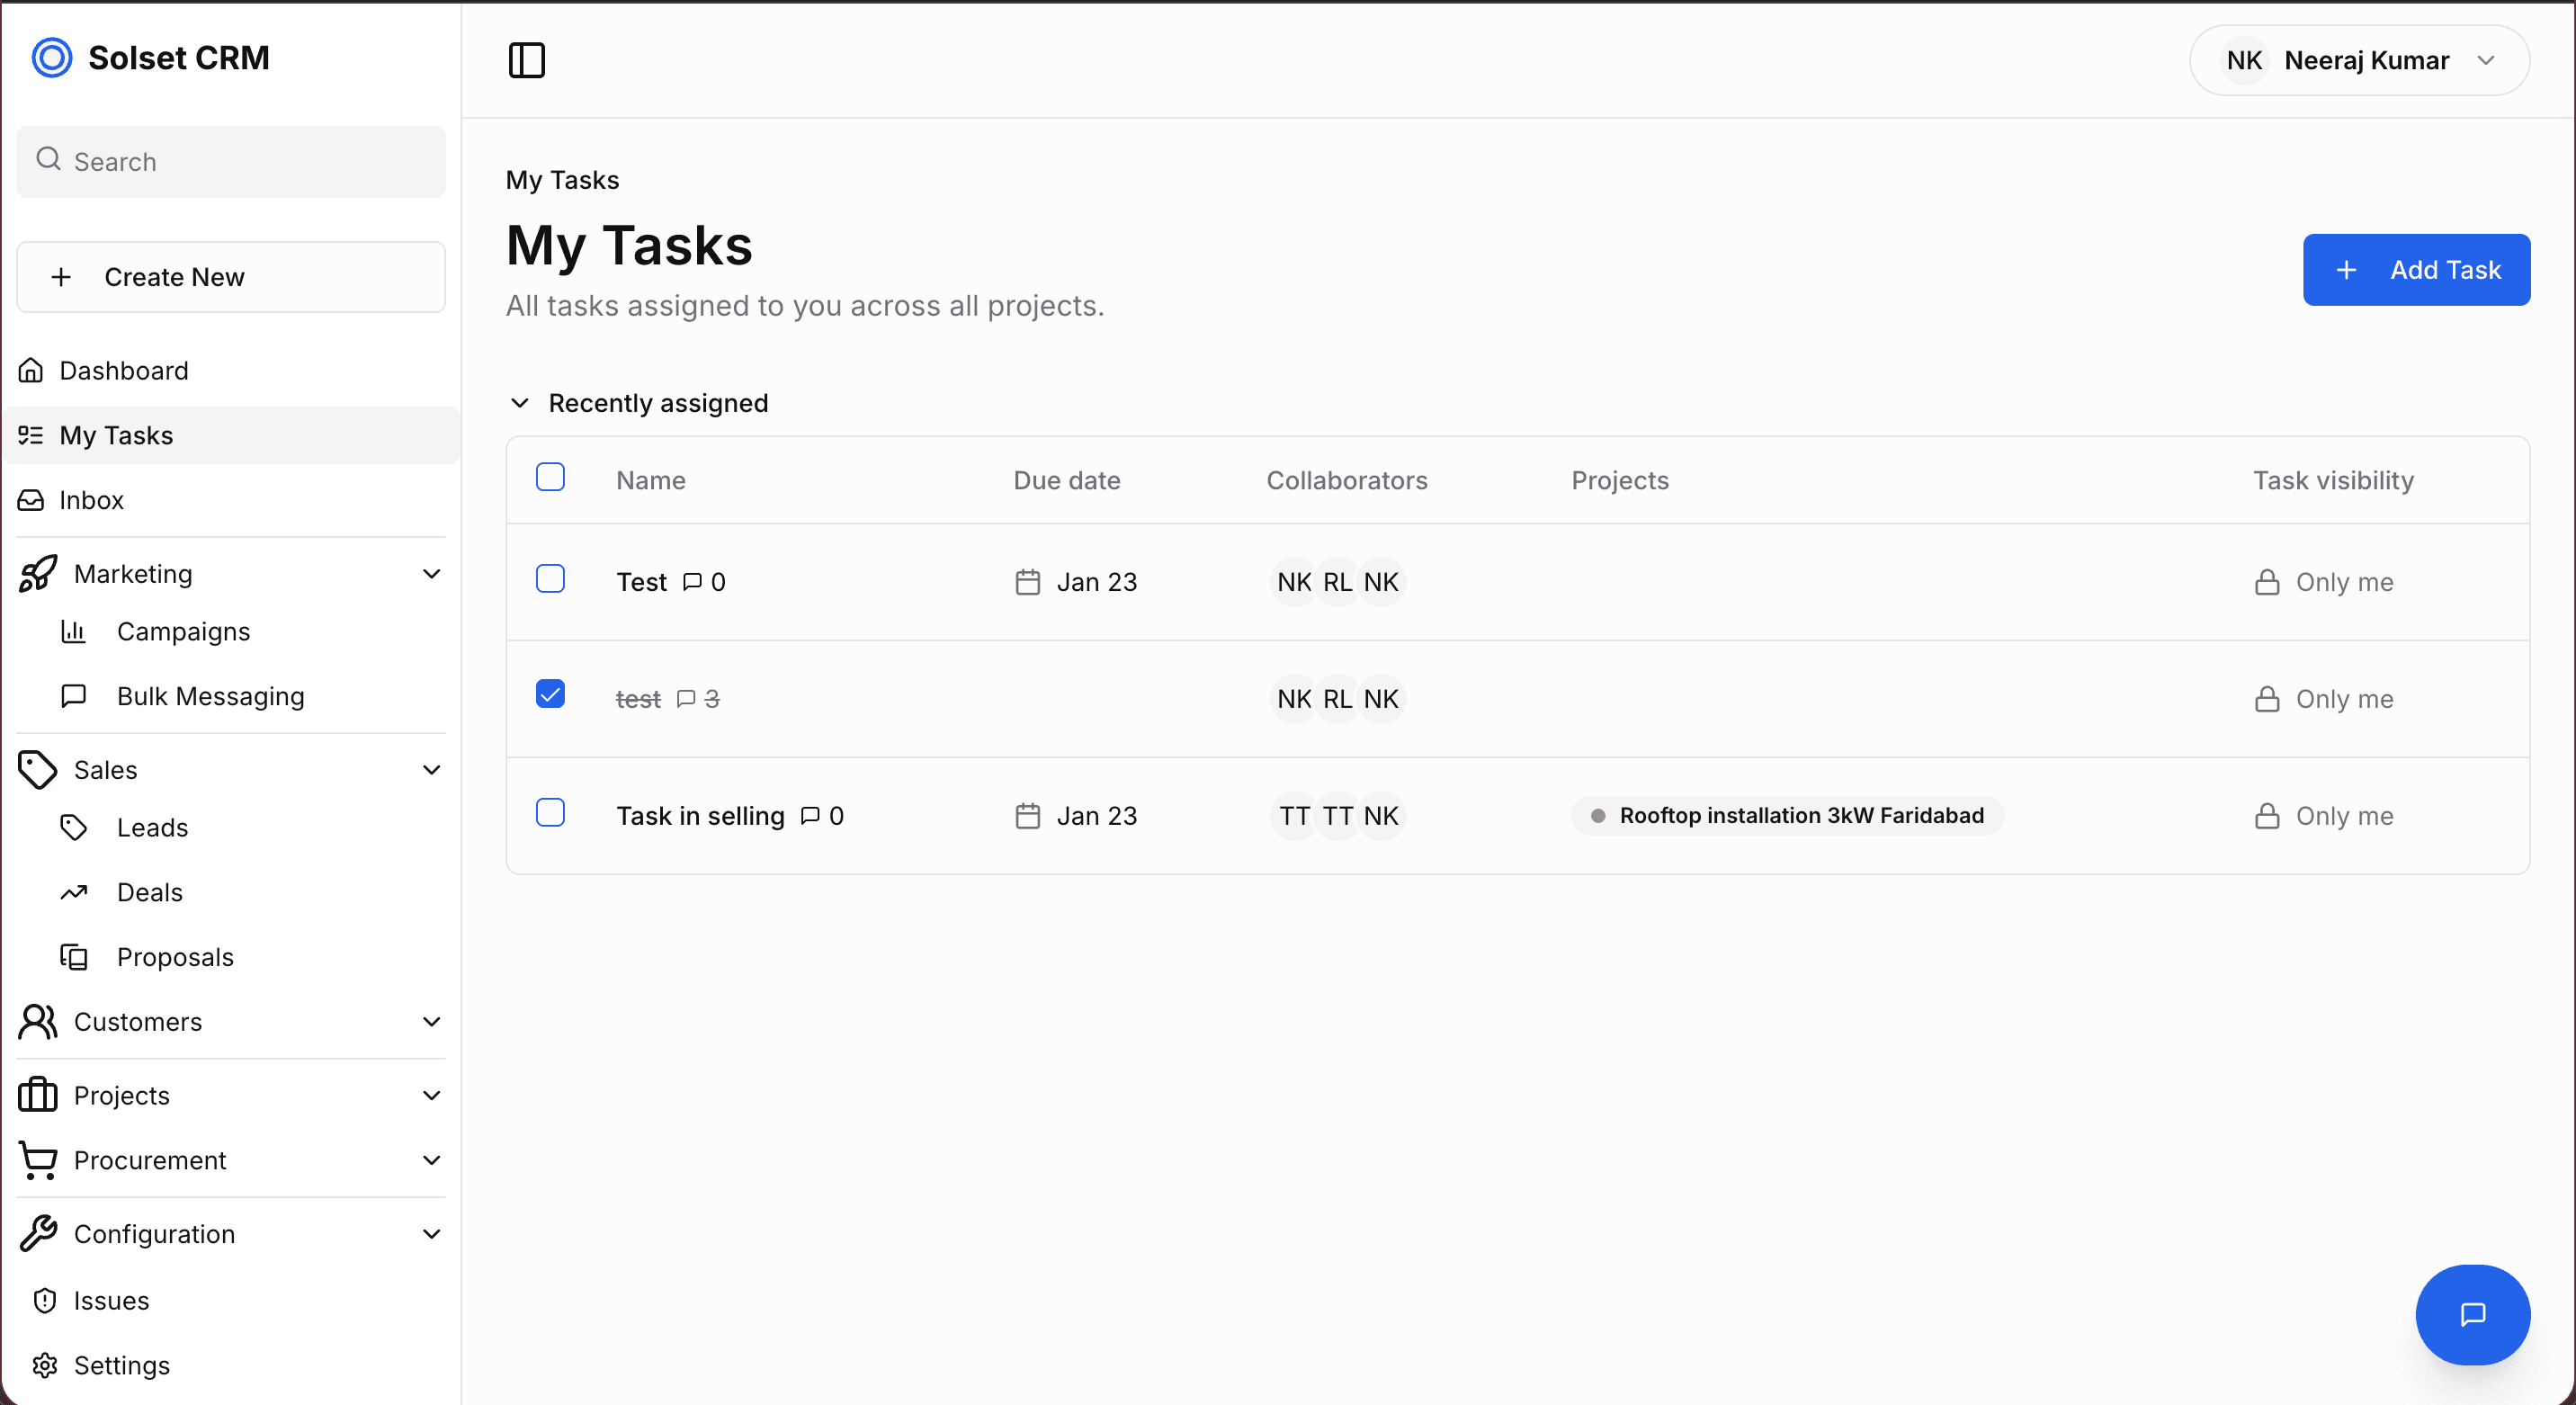Open the Deals section

coord(150,892)
